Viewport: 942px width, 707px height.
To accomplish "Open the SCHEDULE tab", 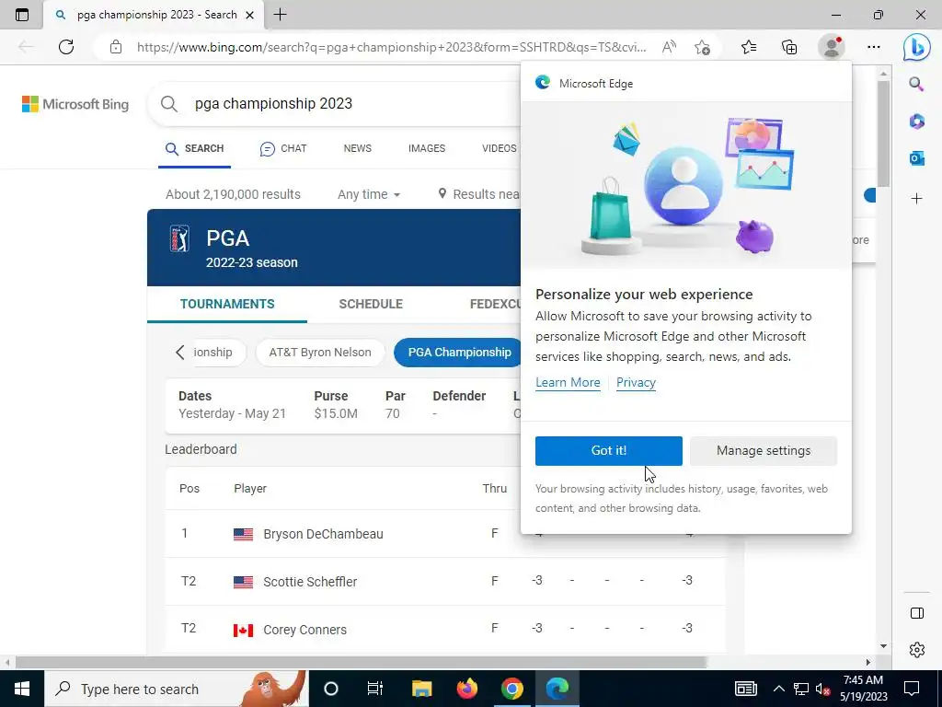I will tap(371, 304).
